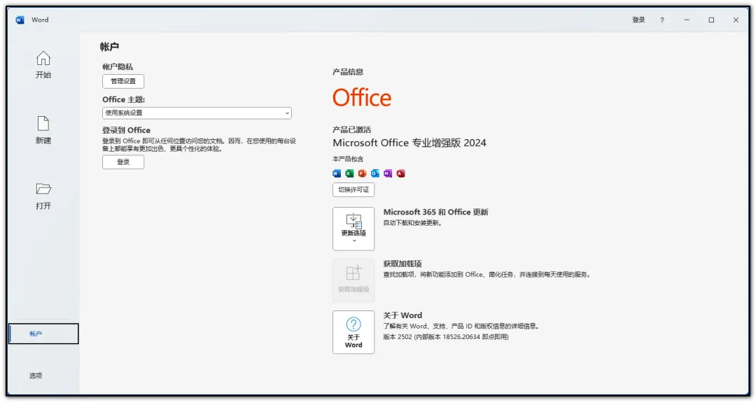Click the 获取加载项 heading text
Viewport: 756px width, 402px height.
402,264
